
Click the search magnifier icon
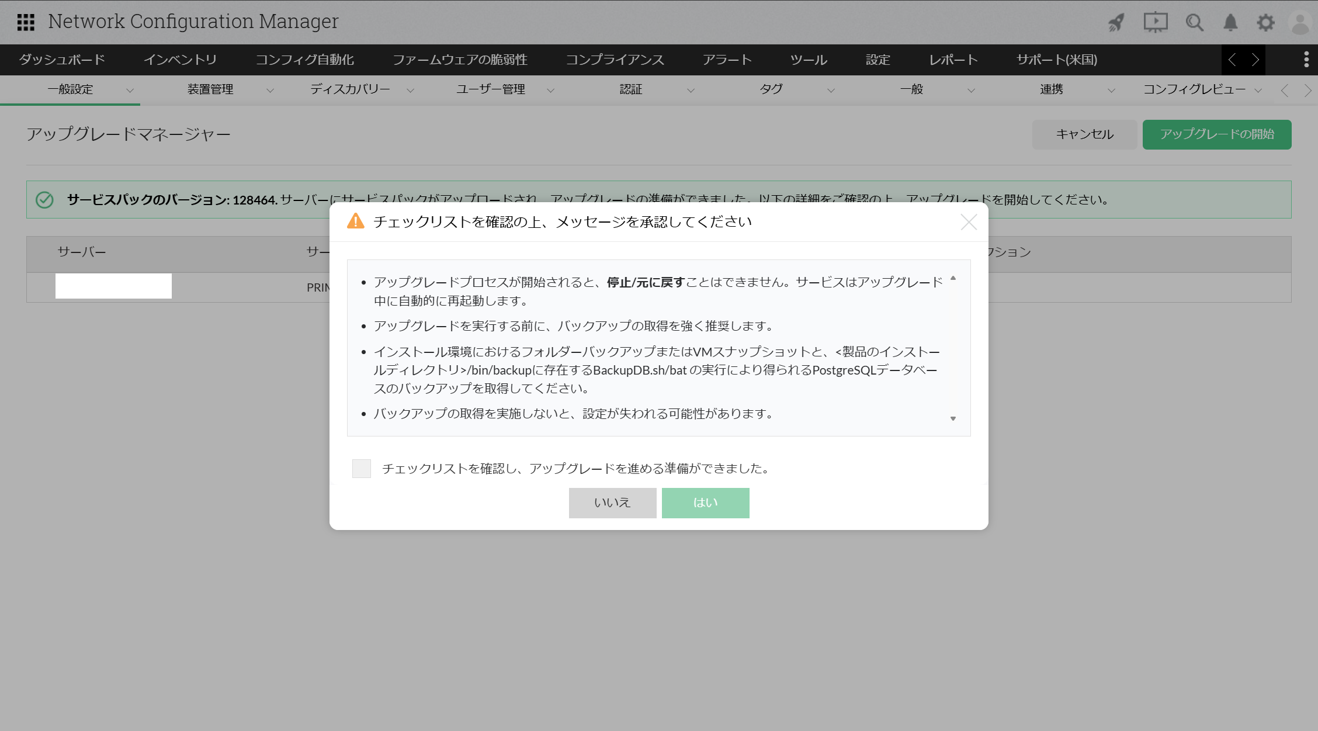[1194, 23]
